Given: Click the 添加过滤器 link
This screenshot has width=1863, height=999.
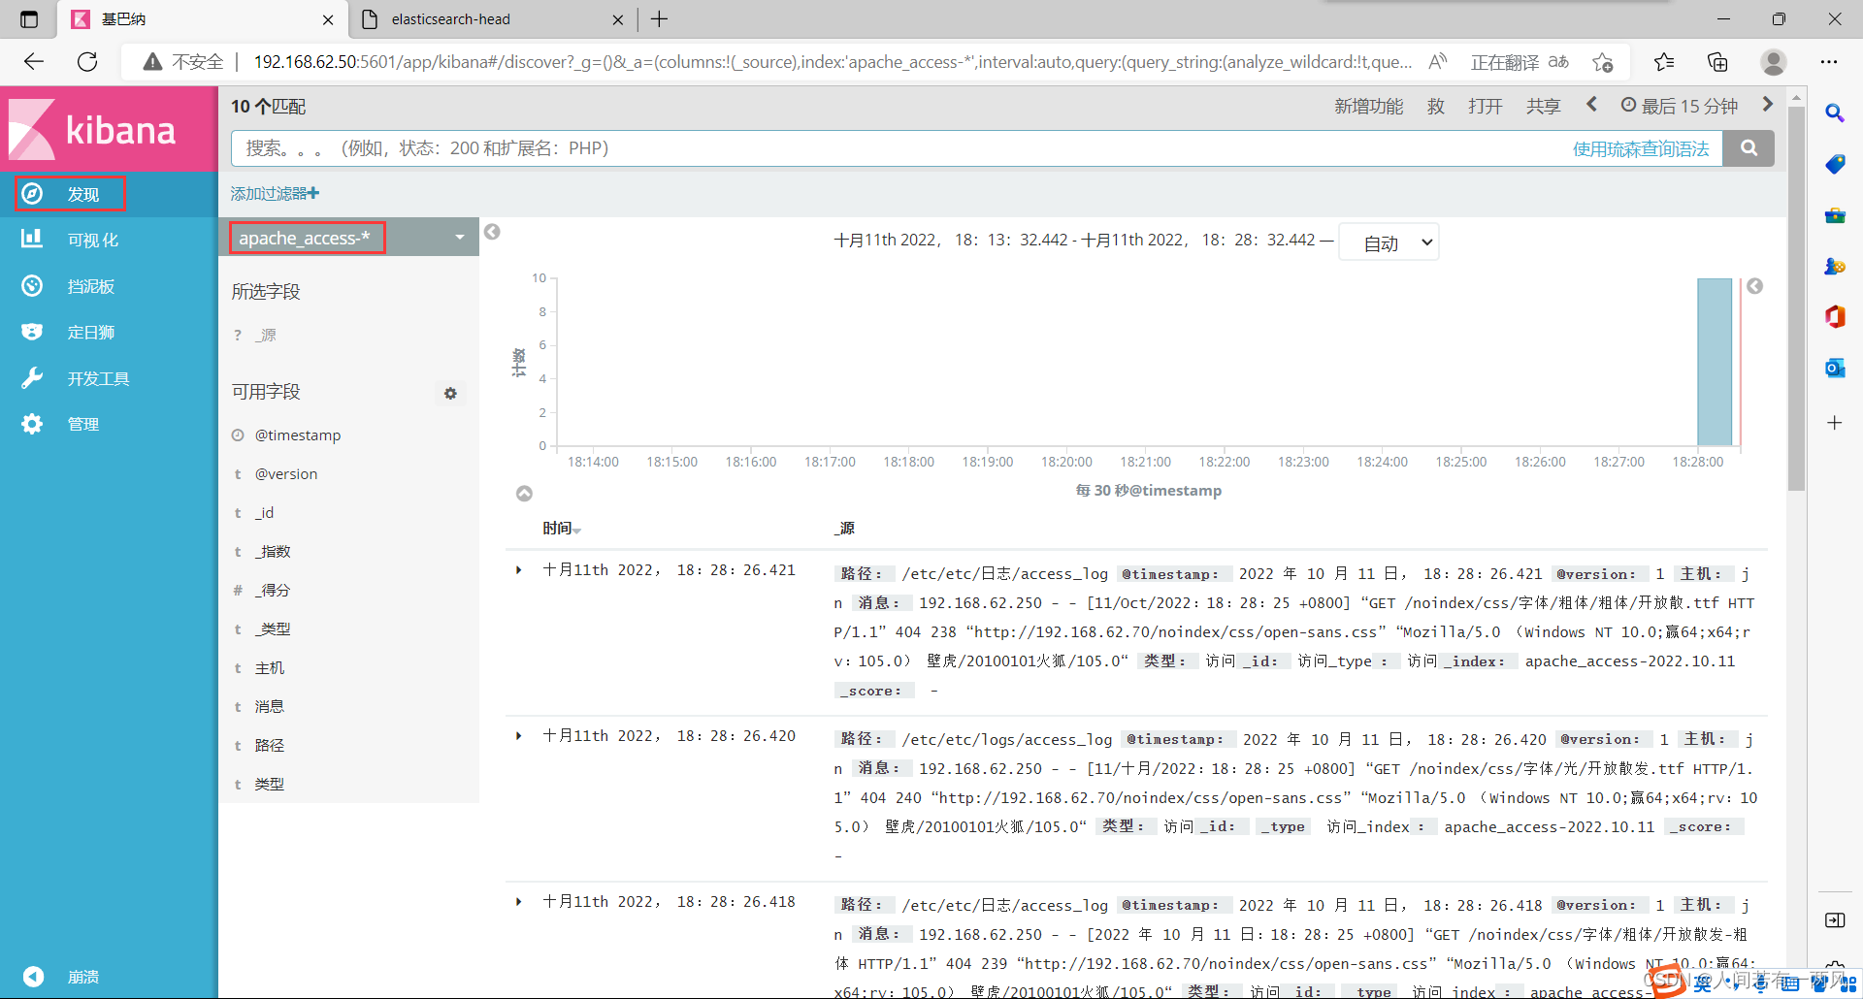Looking at the screenshot, I should (275, 194).
